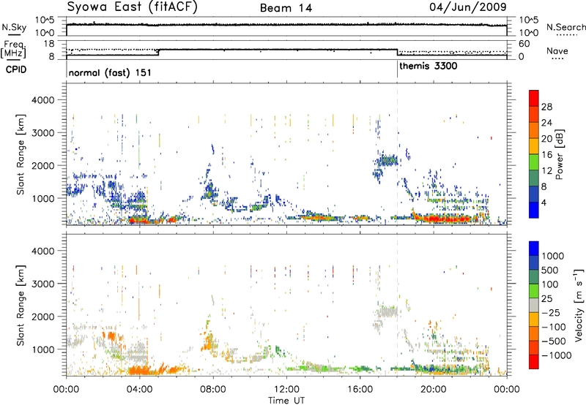Screen dimensions: 586x405
Task: Click the 'CPID' row label
Action: [16, 69]
